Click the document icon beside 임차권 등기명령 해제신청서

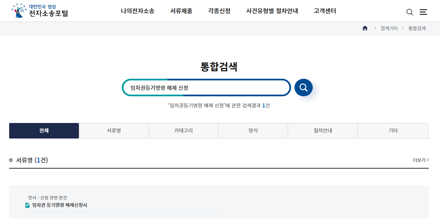28,205
